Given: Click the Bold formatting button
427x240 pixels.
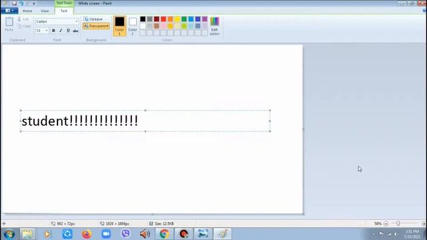Looking at the screenshot, I should 53,31.
